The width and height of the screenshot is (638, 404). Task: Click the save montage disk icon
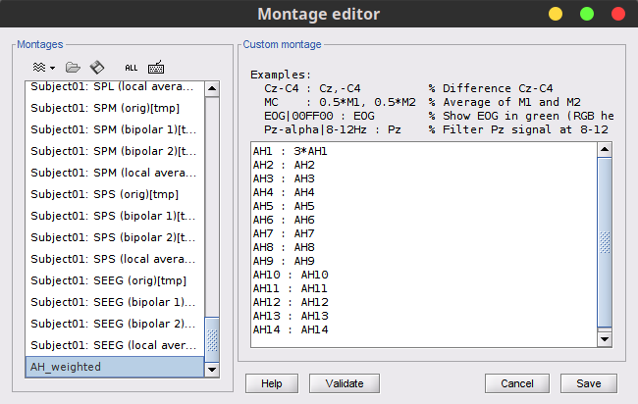point(96,68)
